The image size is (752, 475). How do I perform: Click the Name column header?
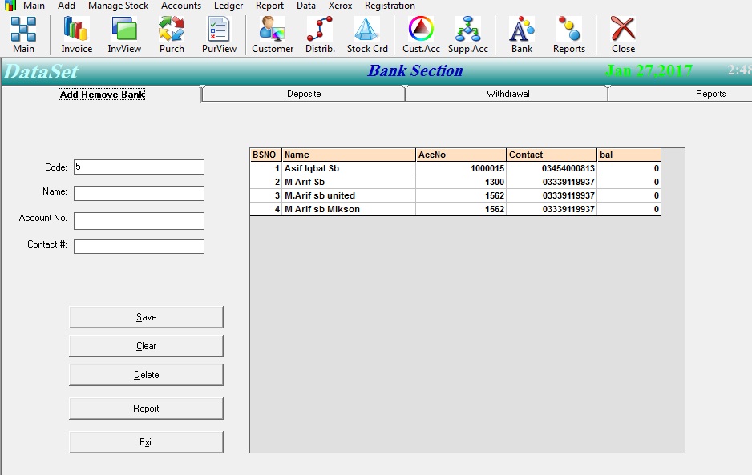tap(348, 155)
